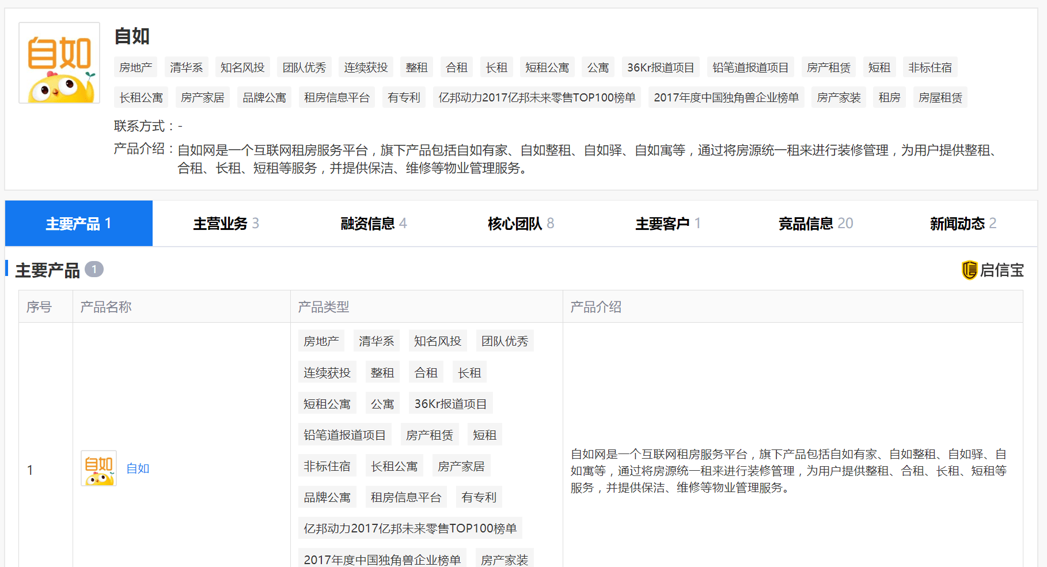The image size is (1047, 567).
Task: Click the 36Kr报道项目 header tag
Action: [x=661, y=67]
